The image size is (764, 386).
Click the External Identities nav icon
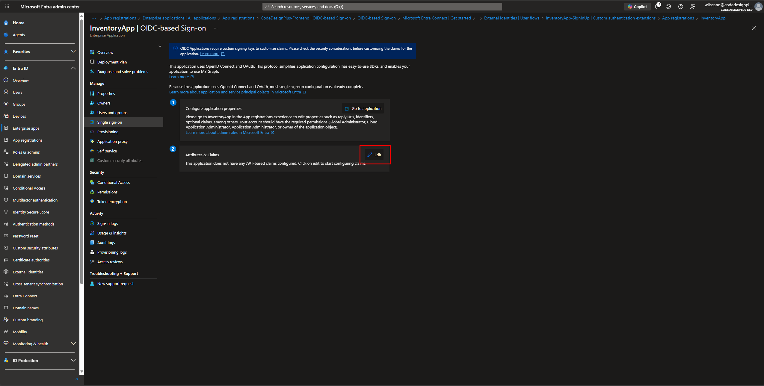[x=6, y=272]
